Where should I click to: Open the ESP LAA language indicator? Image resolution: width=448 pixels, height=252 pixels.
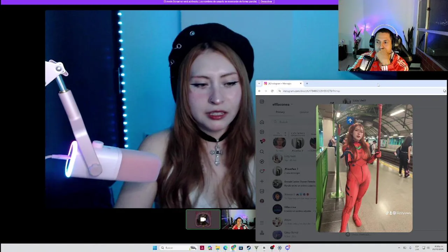coord(417,248)
